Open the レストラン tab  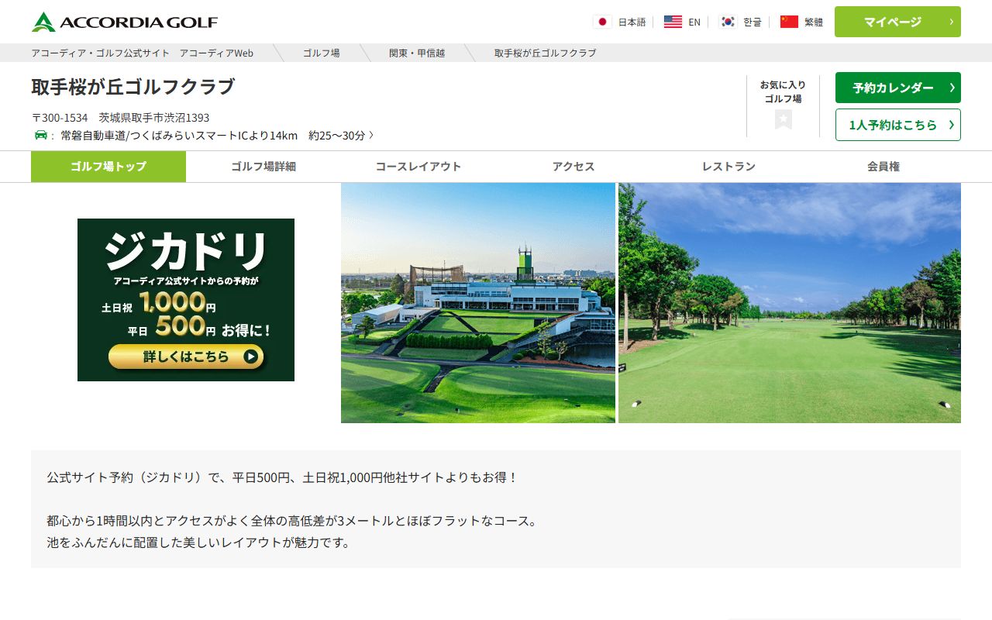tap(728, 167)
